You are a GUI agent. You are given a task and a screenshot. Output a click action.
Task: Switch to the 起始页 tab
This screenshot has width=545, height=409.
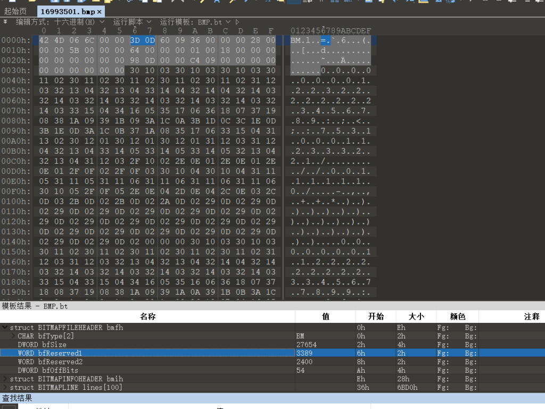pos(15,11)
